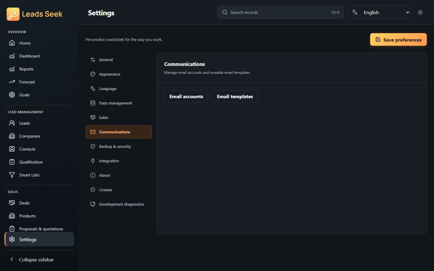Focus the Search records field
Image resolution: width=434 pixels, height=271 pixels.
coord(280,12)
